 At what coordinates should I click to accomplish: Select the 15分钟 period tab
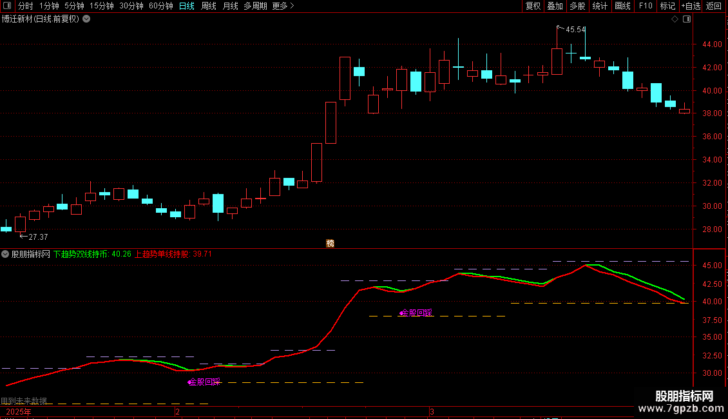tap(101, 6)
